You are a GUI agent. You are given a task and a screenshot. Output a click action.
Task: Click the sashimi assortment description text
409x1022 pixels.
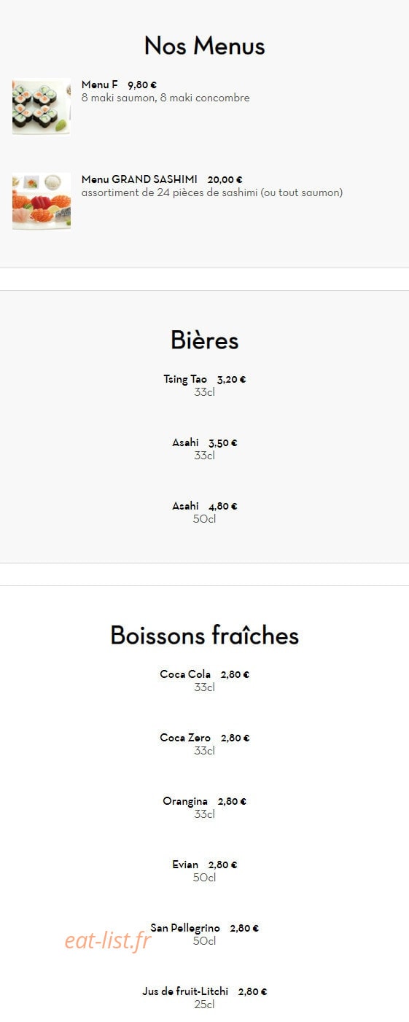tap(212, 192)
